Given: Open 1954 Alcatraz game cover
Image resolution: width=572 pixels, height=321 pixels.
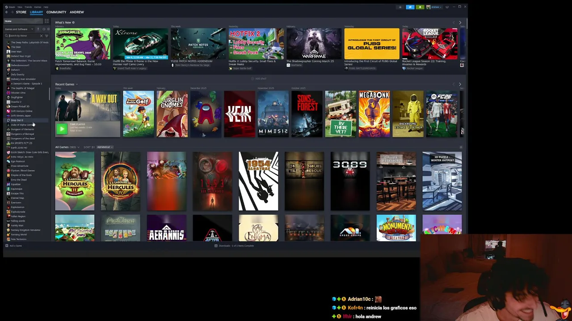Looking at the screenshot, I should pyautogui.click(x=258, y=181).
